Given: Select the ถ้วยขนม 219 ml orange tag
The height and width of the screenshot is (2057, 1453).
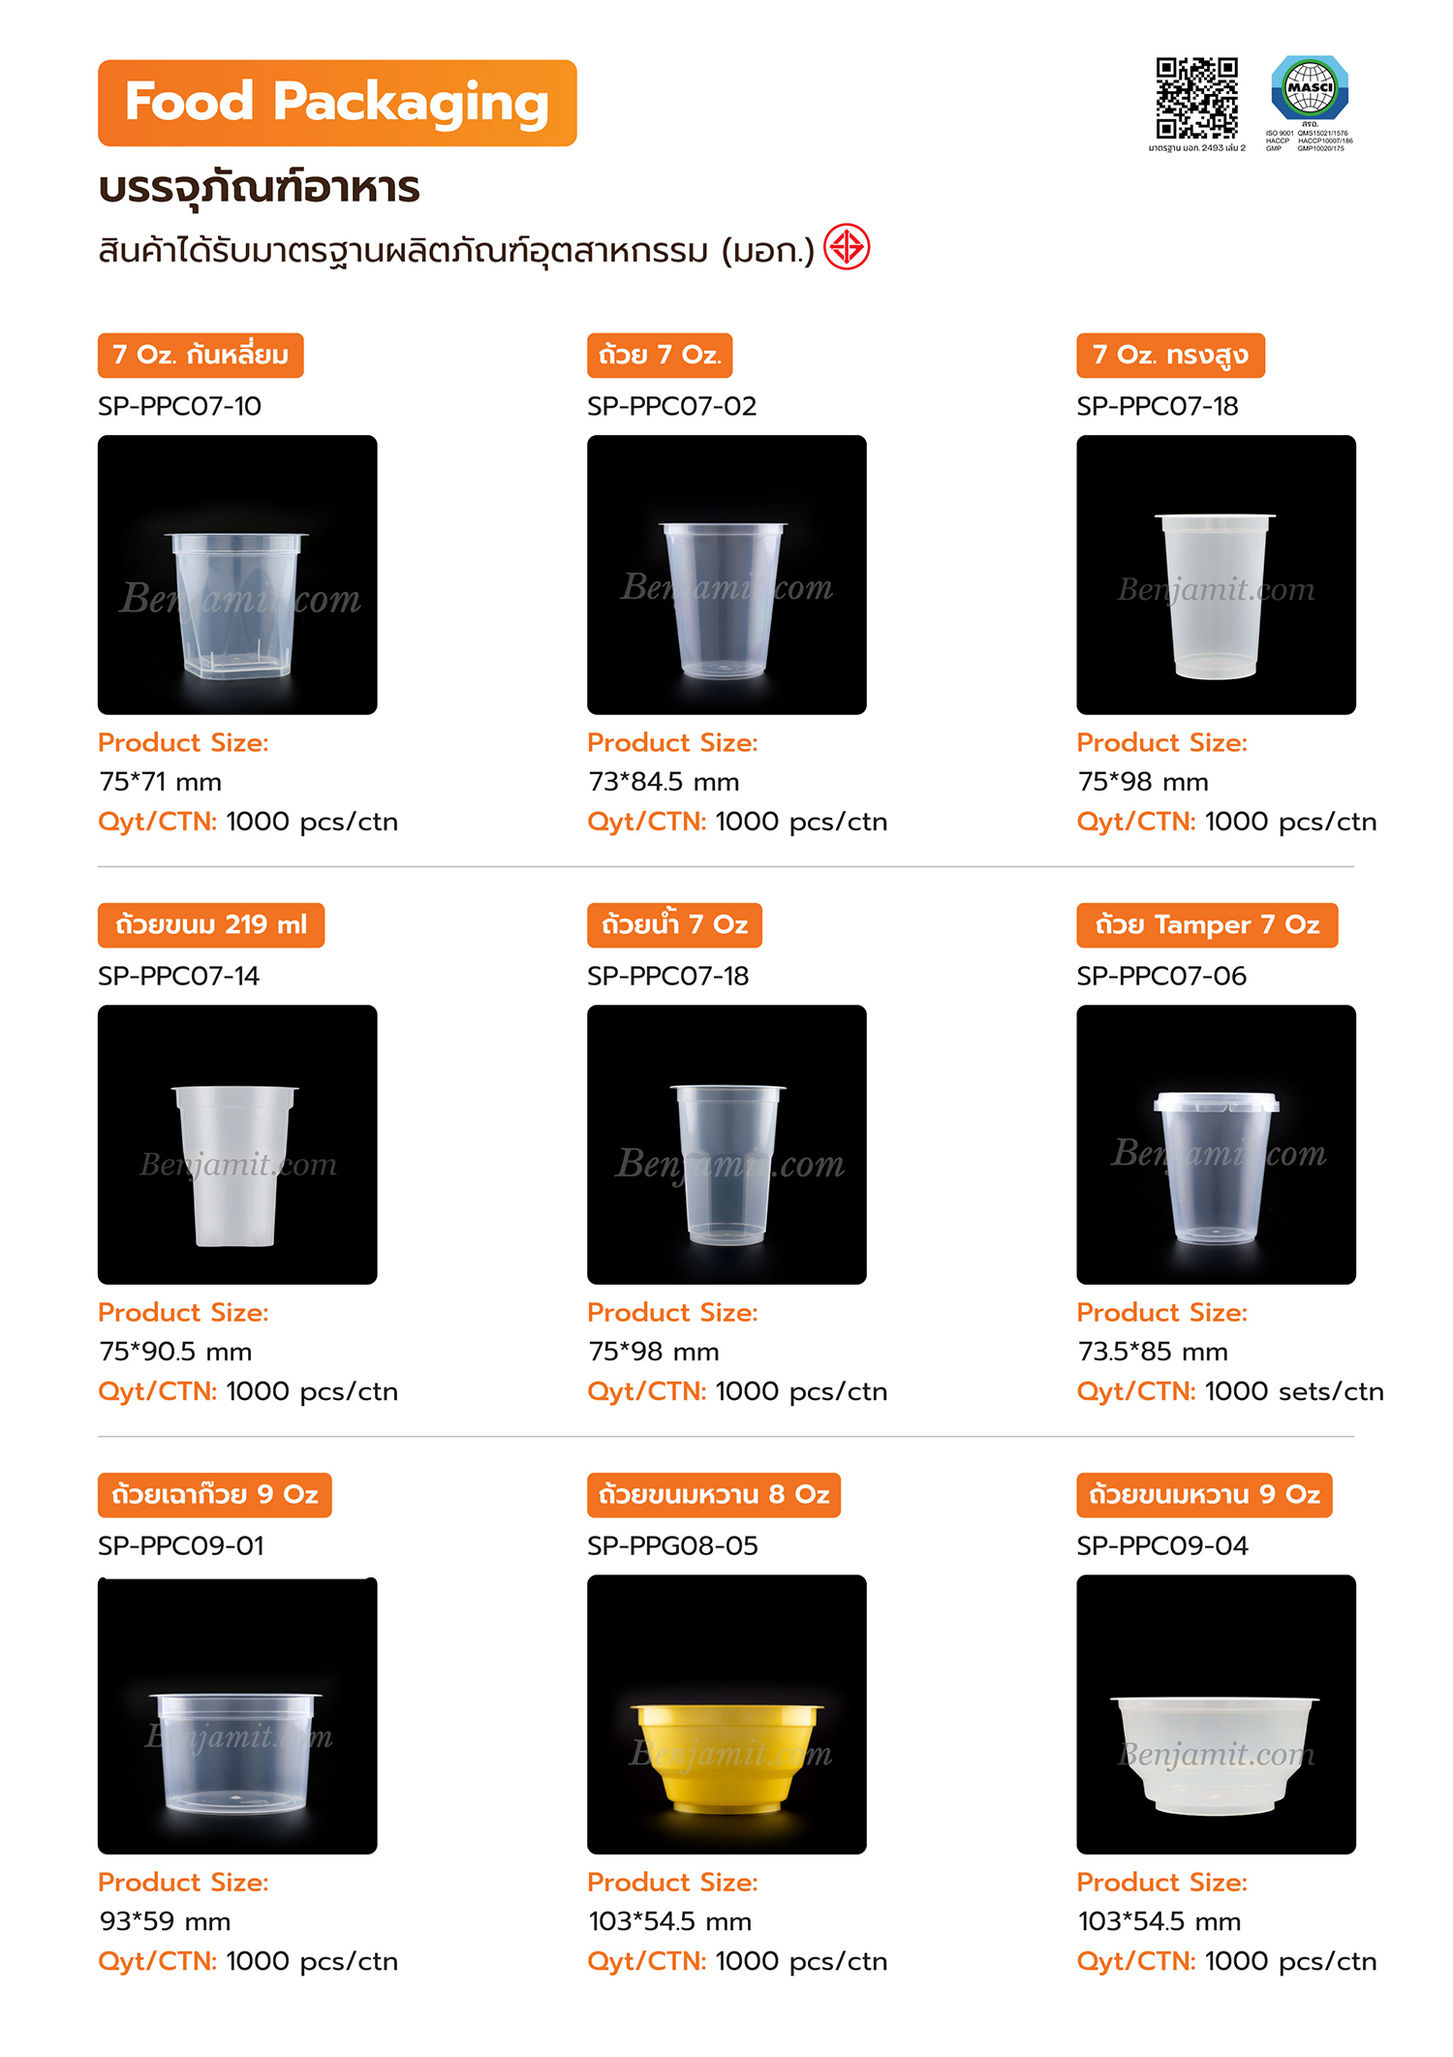Looking at the screenshot, I should click(x=211, y=925).
